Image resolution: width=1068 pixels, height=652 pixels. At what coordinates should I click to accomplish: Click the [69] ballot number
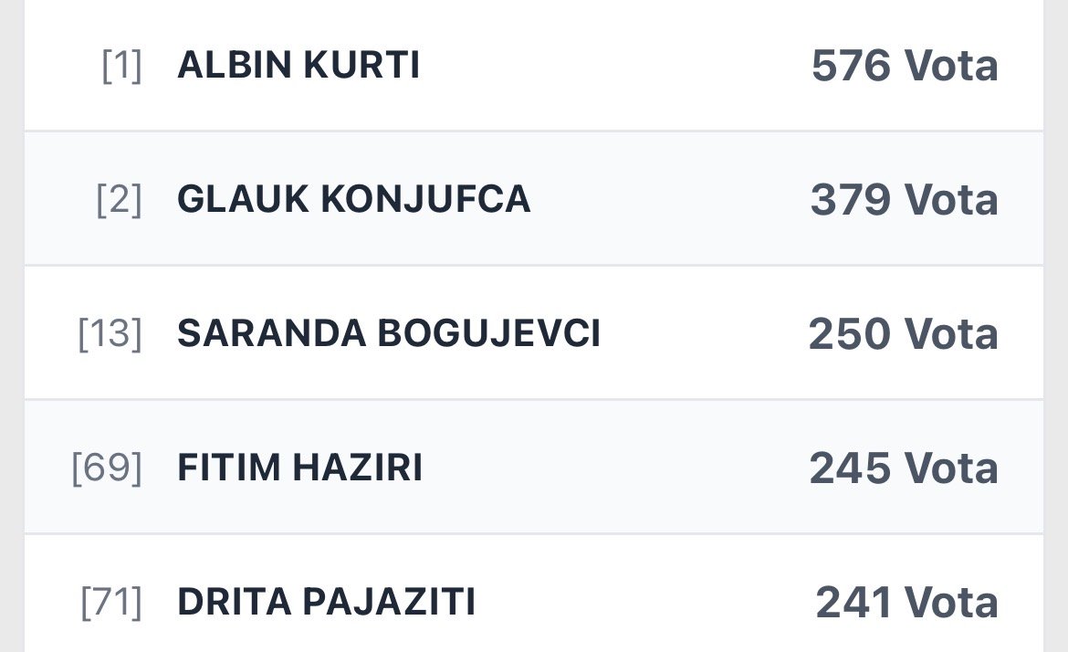107,469
